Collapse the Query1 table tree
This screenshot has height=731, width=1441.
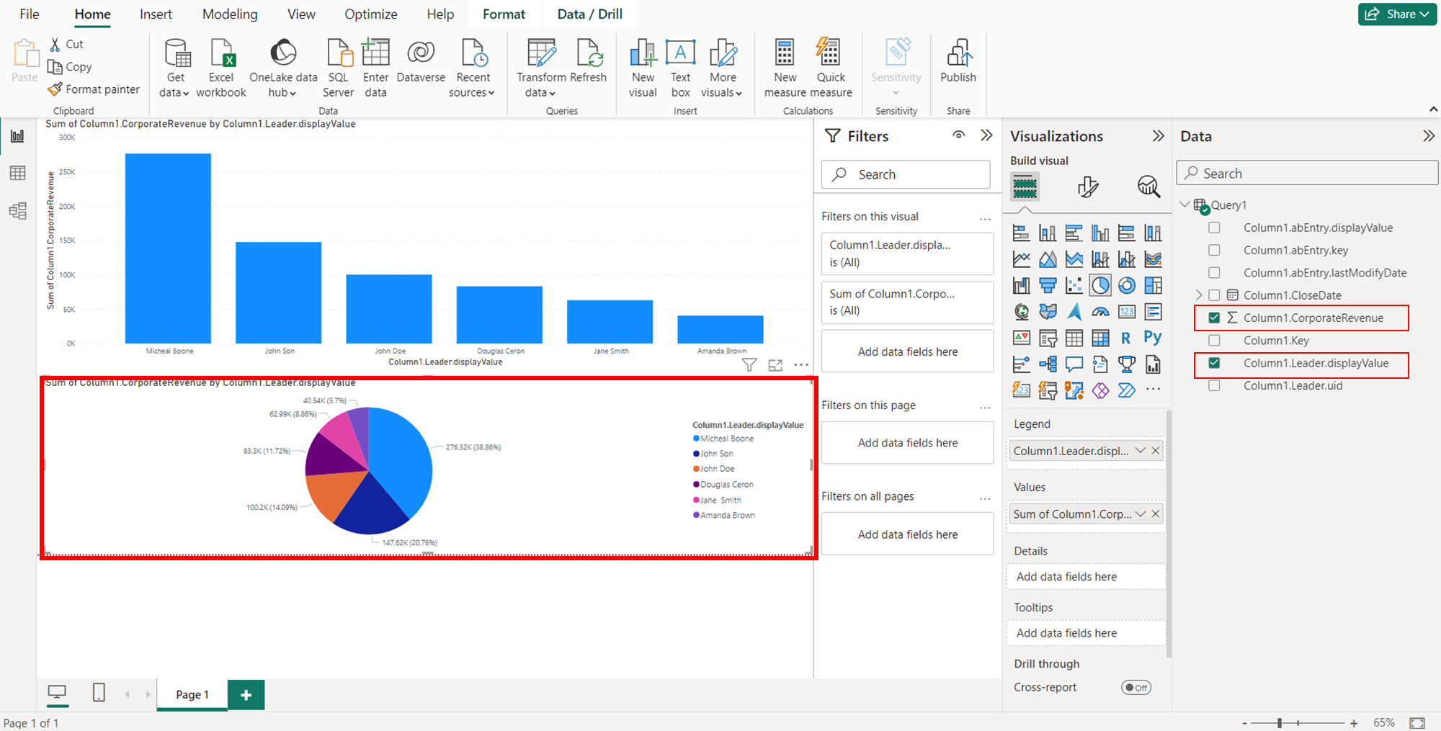pyautogui.click(x=1185, y=205)
